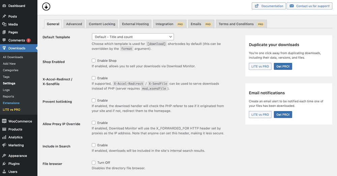Viewport: 337px width, 176px height.
Task: Open Tags in Downloads submenu
Action: 6,77
